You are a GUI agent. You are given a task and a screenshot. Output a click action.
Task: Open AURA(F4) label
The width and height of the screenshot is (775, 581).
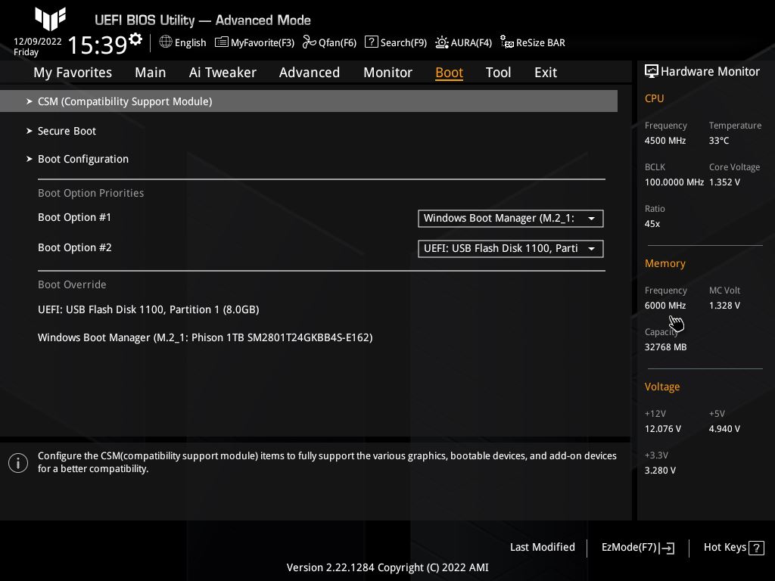(x=471, y=42)
